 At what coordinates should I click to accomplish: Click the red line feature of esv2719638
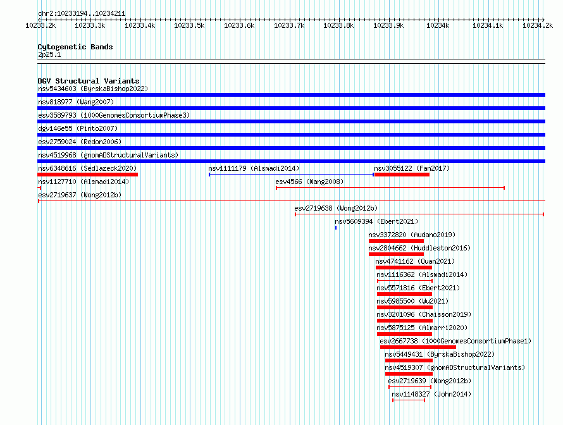tap(419, 214)
